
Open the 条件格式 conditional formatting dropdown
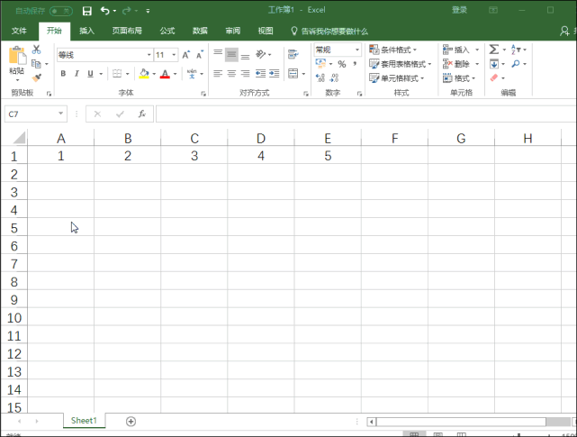393,50
